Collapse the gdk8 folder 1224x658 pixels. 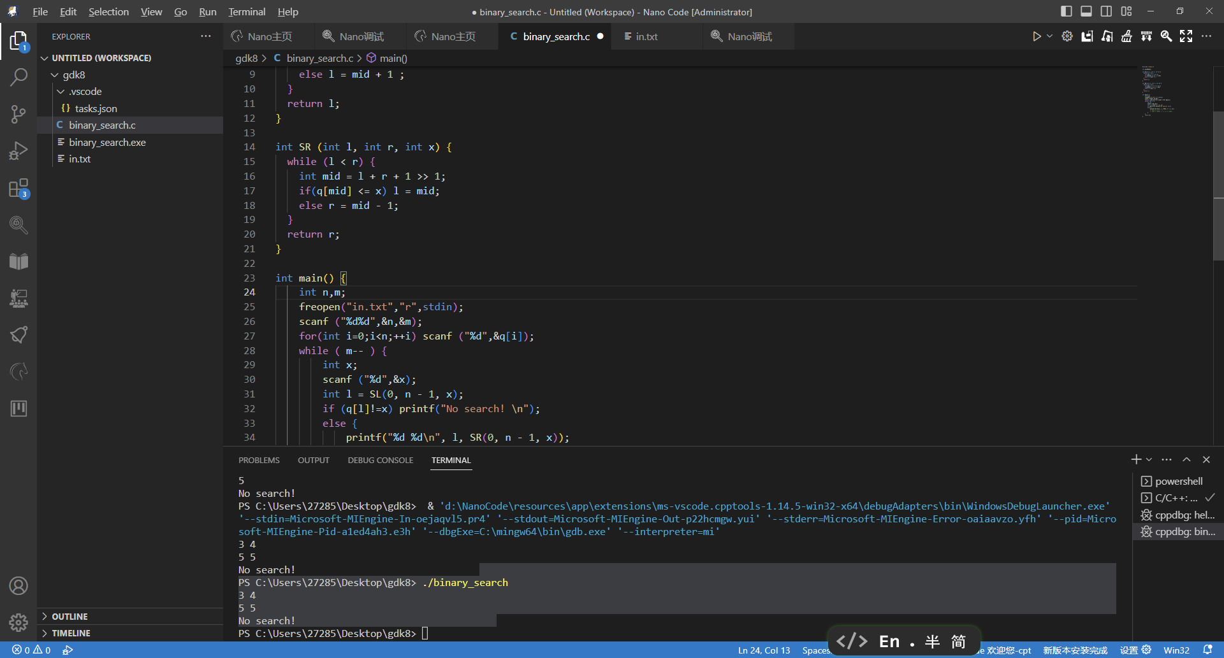130,75
